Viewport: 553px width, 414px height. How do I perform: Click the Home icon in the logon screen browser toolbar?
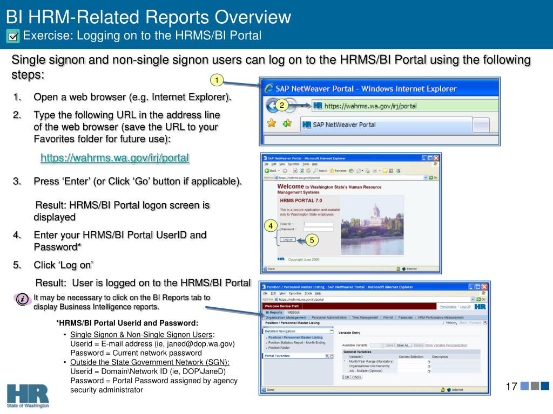pyautogui.click(x=308, y=171)
